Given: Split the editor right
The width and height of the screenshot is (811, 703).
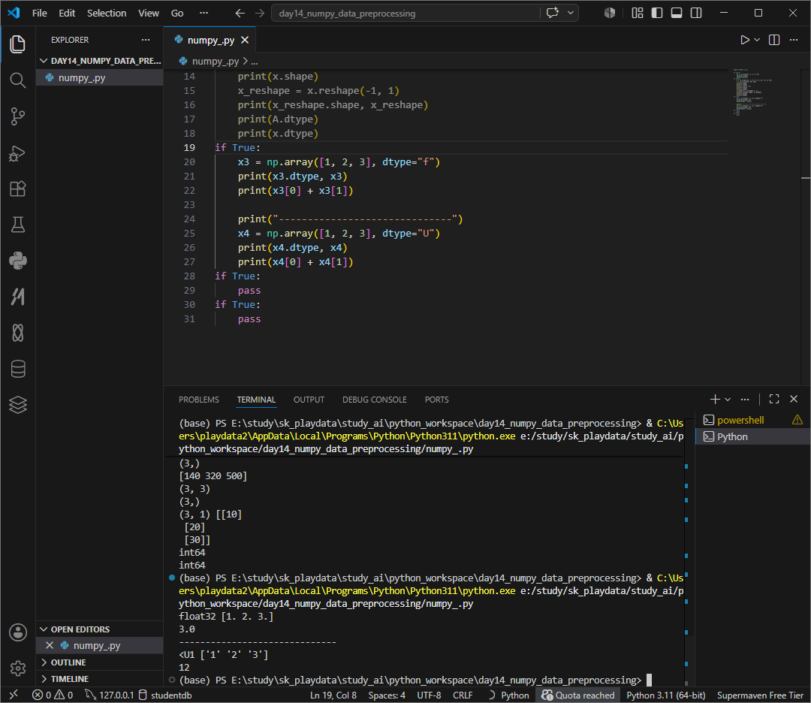Looking at the screenshot, I should tap(773, 40).
